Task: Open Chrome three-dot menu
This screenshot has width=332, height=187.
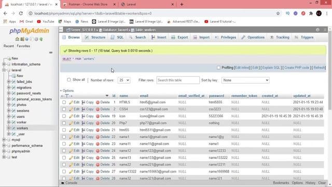Action: (x=327, y=14)
